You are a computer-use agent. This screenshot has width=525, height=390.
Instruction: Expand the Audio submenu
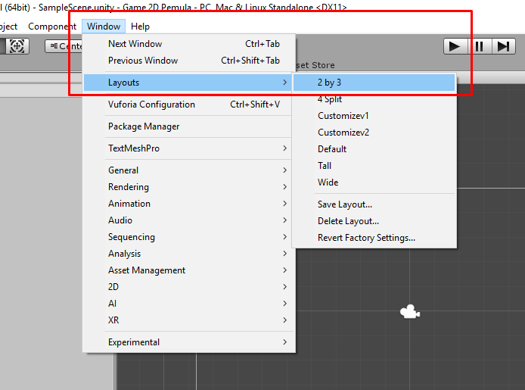pos(189,220)
